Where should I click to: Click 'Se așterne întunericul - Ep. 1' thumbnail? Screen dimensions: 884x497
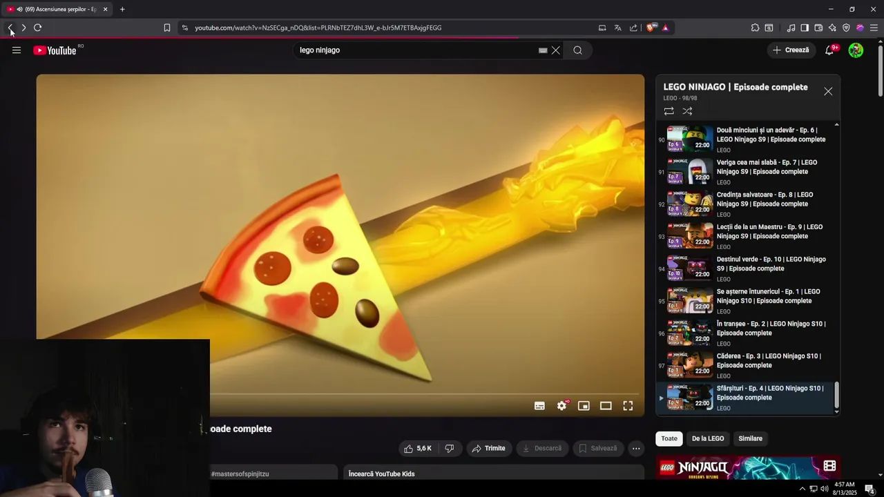pyautogui.click(x=690, y=301)
